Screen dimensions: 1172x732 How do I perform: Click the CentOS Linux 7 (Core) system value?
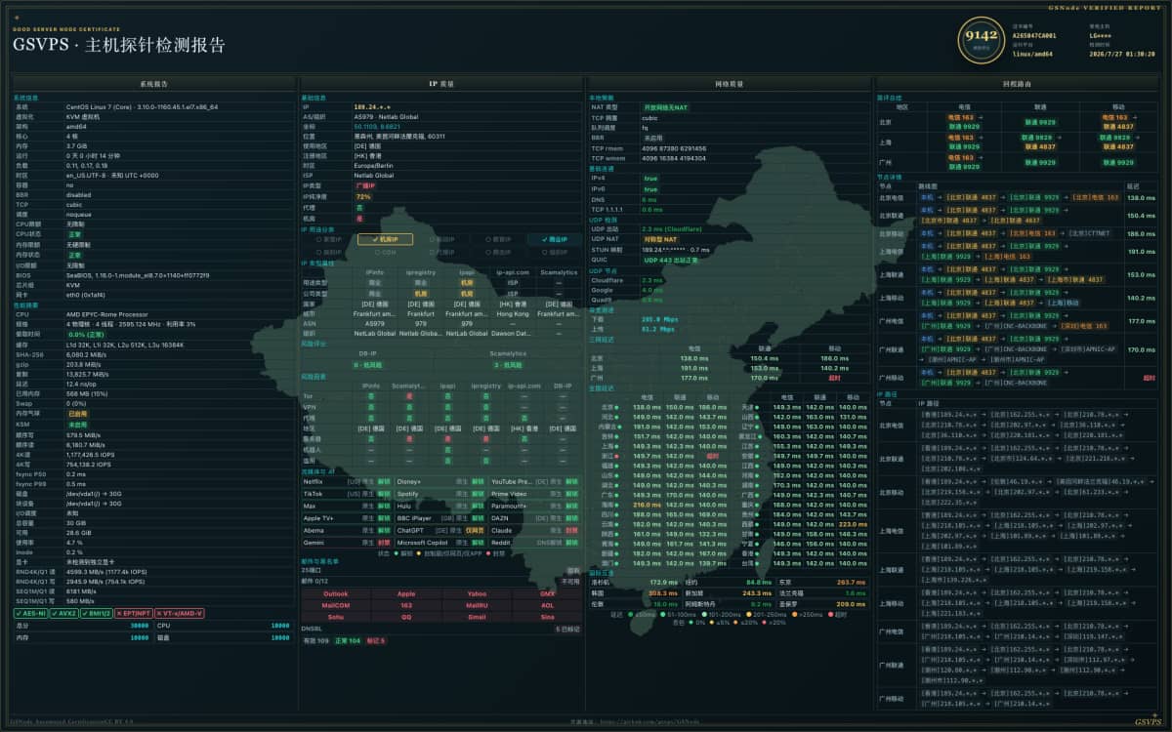[x=142, y=106]
